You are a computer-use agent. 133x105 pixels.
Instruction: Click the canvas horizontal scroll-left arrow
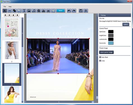coord(25,102)
